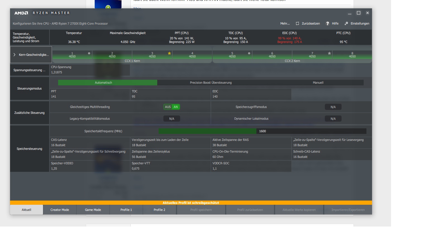Click the red EDC (CPU) 99 % reading
The image size is (429, 241).
(x=289, y=40)
